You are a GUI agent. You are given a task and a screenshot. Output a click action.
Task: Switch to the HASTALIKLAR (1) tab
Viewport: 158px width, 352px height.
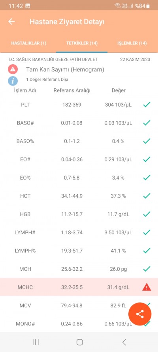point(29,43)
